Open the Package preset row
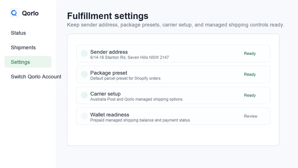298x168 pixels. 173,74
